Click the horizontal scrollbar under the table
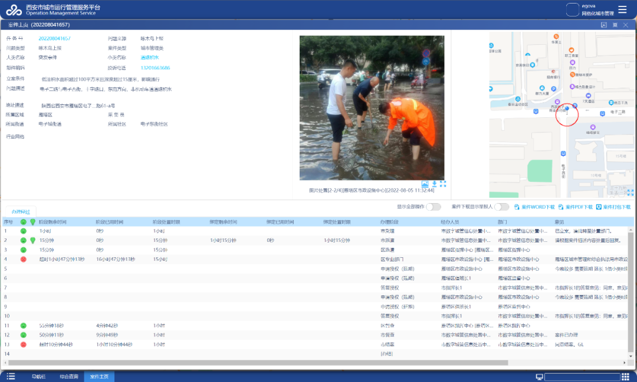 (x=258, y=363)
